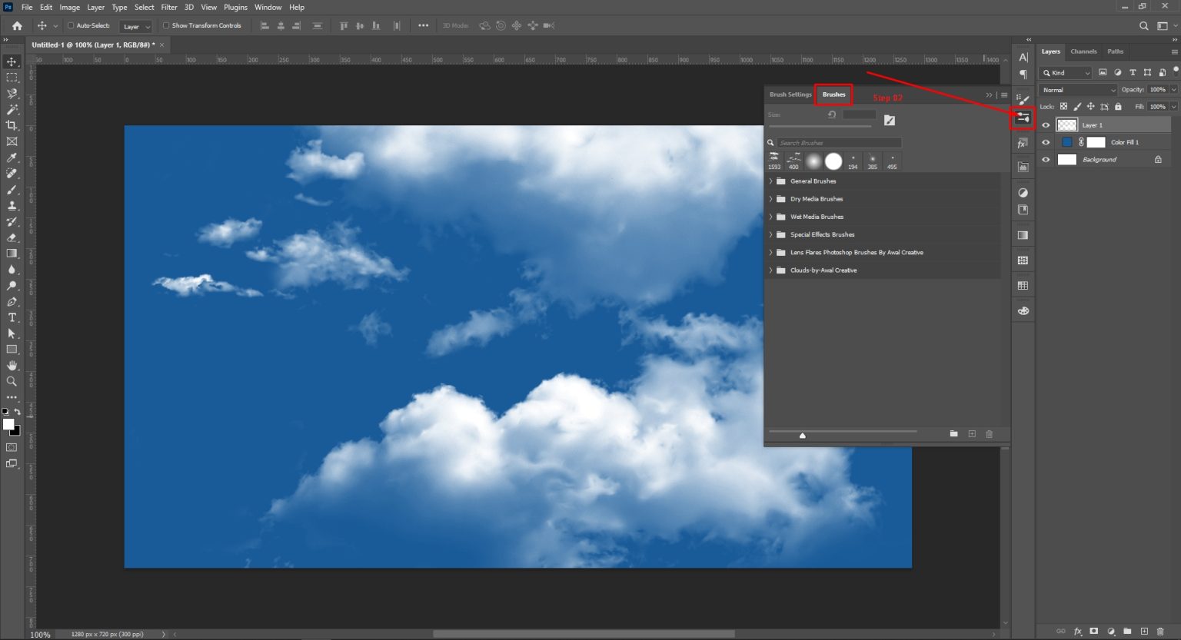
Task: Filter layers by type layer icon
Action: [1132, 72]
